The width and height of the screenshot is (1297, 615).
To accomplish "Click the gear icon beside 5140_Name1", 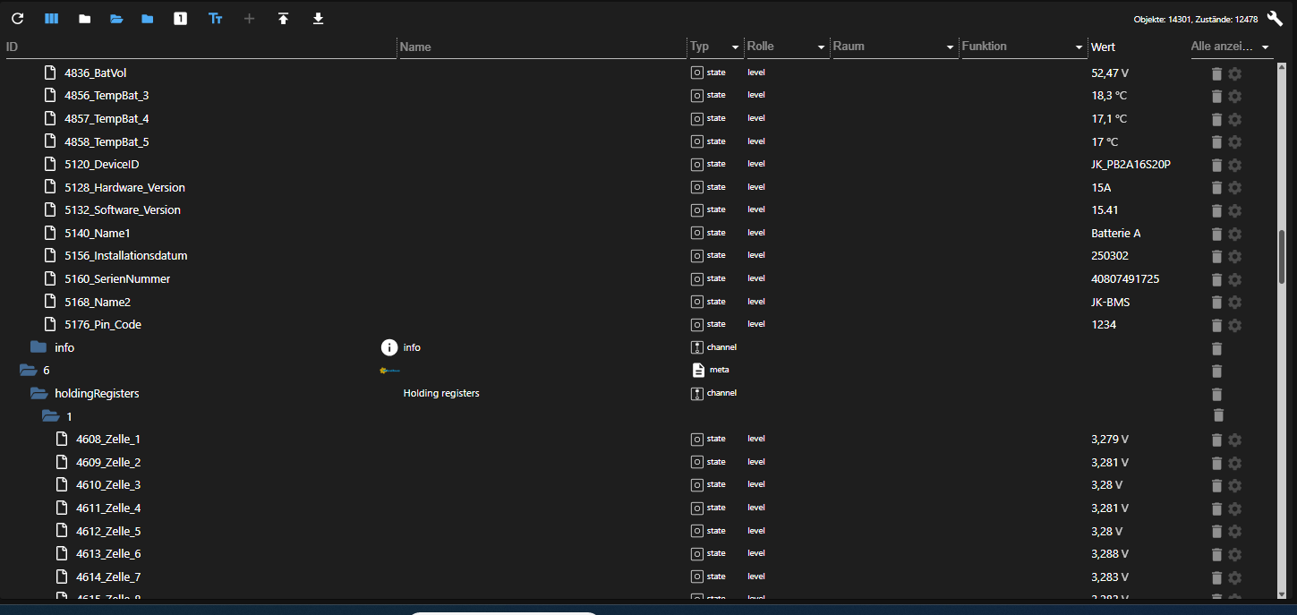I will click(1235, 234).
